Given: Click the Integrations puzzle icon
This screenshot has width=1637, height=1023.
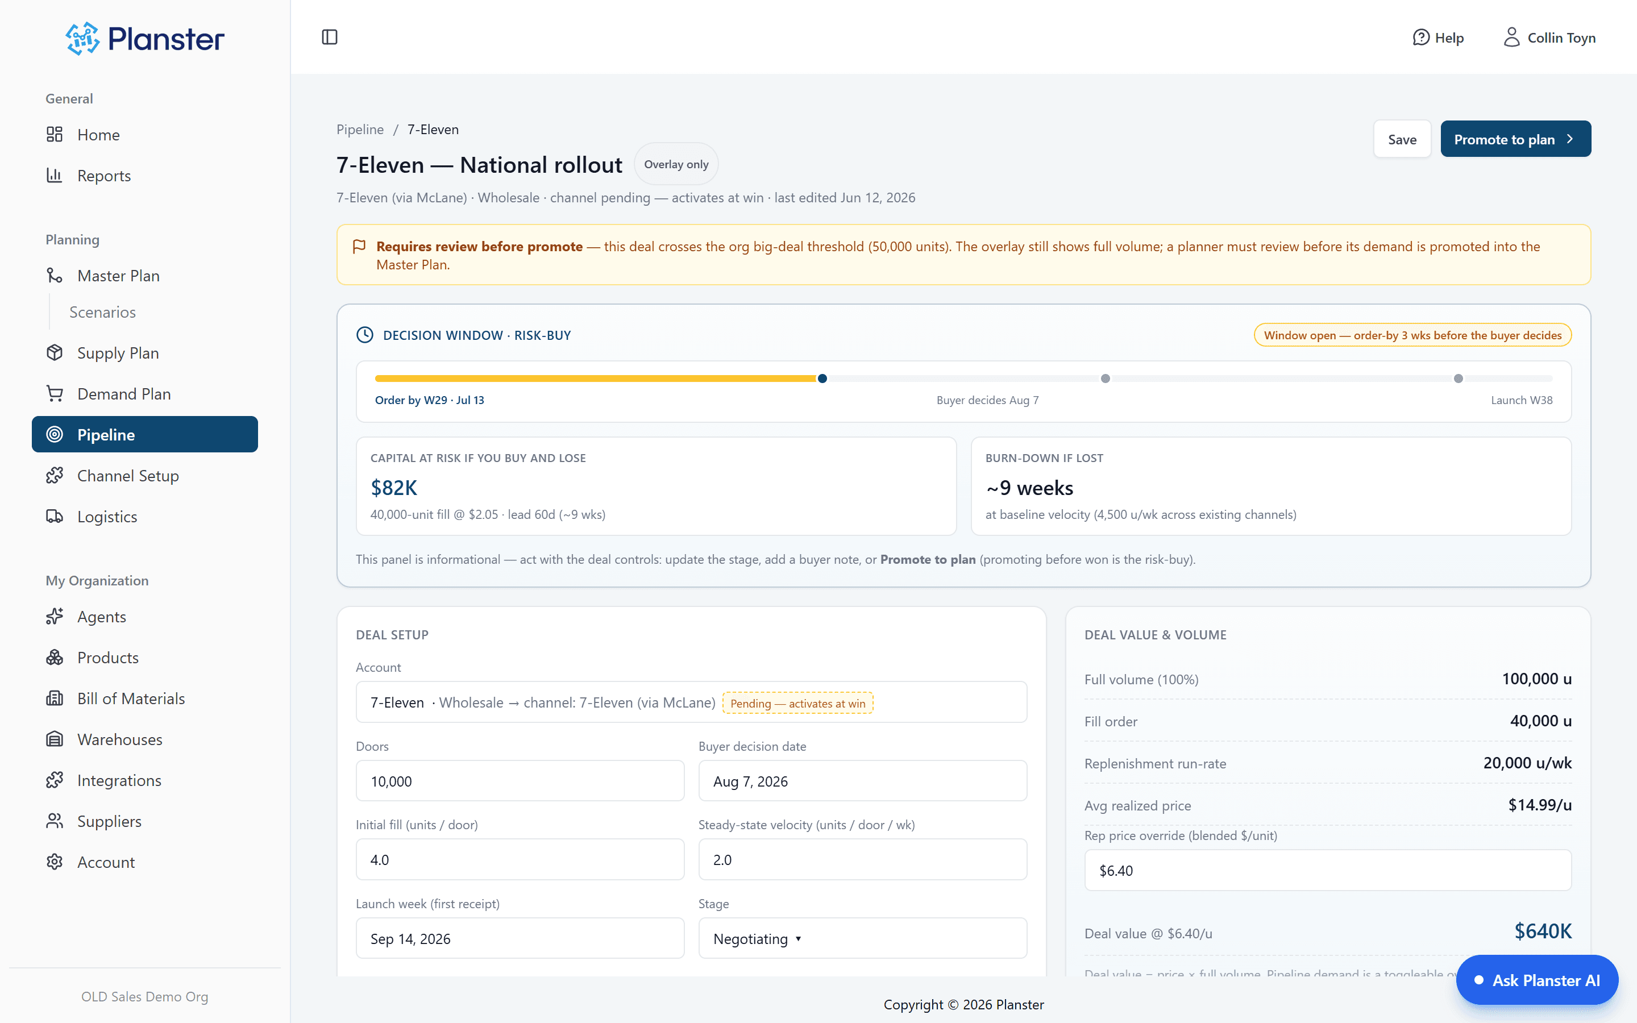Looking at the screenshot, I should point(55,781).
